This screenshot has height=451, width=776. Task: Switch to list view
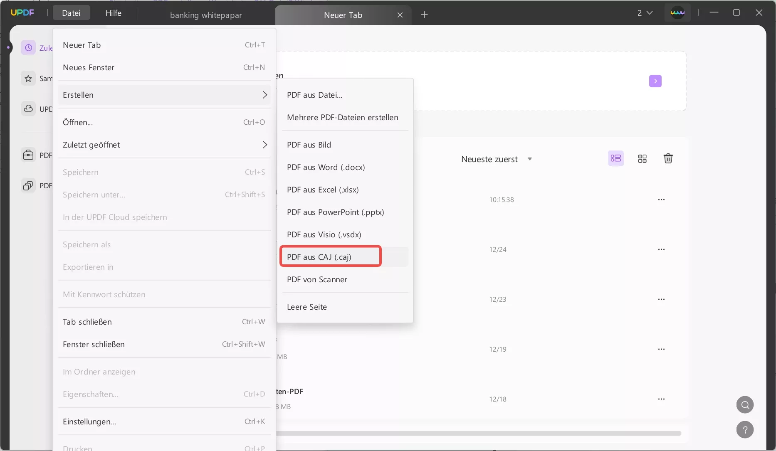(616, 158)
